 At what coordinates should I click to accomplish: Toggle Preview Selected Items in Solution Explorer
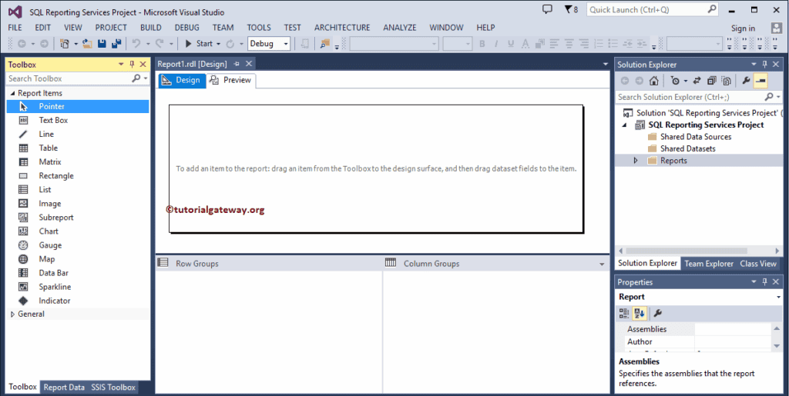(x=760, y=80)
